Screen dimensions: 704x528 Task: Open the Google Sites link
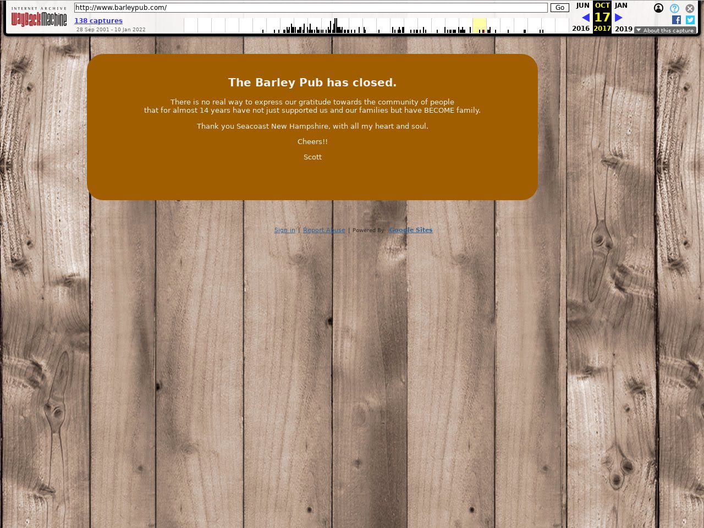(x=410, y=230)
